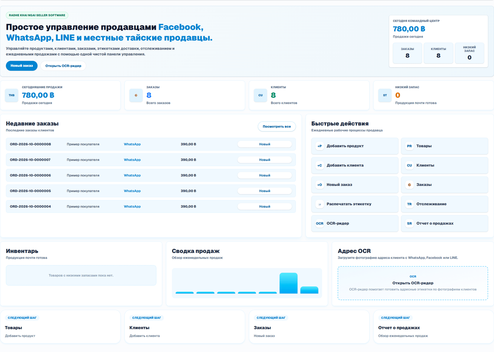Click the package icon beside Заказы quick action
This screenshot has width=494, height=352.
click(x=409, y=185)
